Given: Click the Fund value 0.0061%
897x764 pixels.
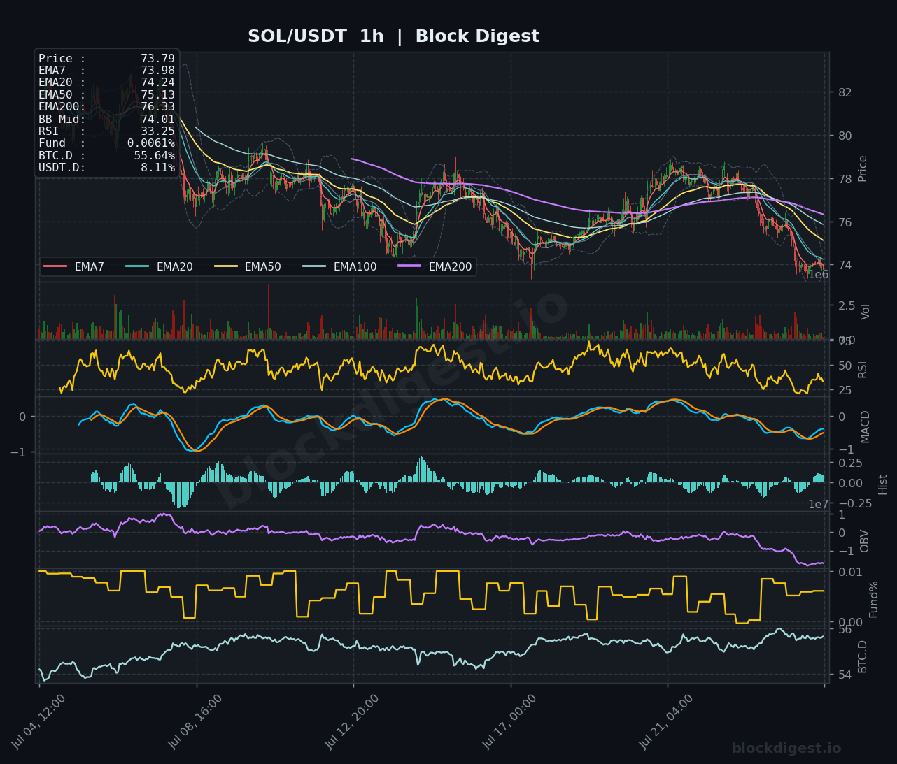Looking at the screenshot, I should click(x=150, y=143).
